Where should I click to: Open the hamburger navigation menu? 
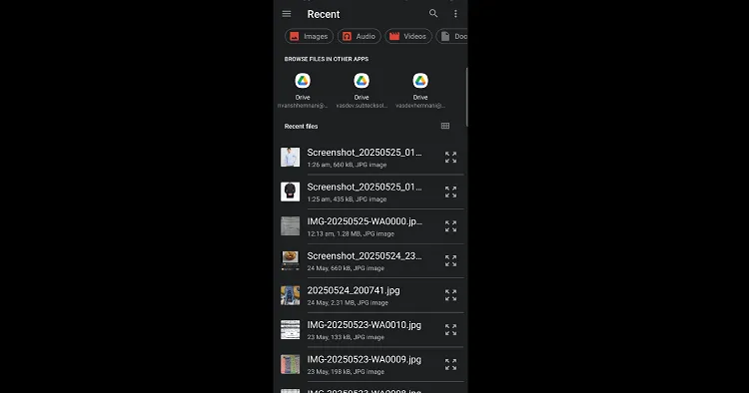[287, 14]
